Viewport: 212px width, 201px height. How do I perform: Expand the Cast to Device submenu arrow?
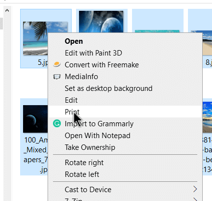coord(195,189)
